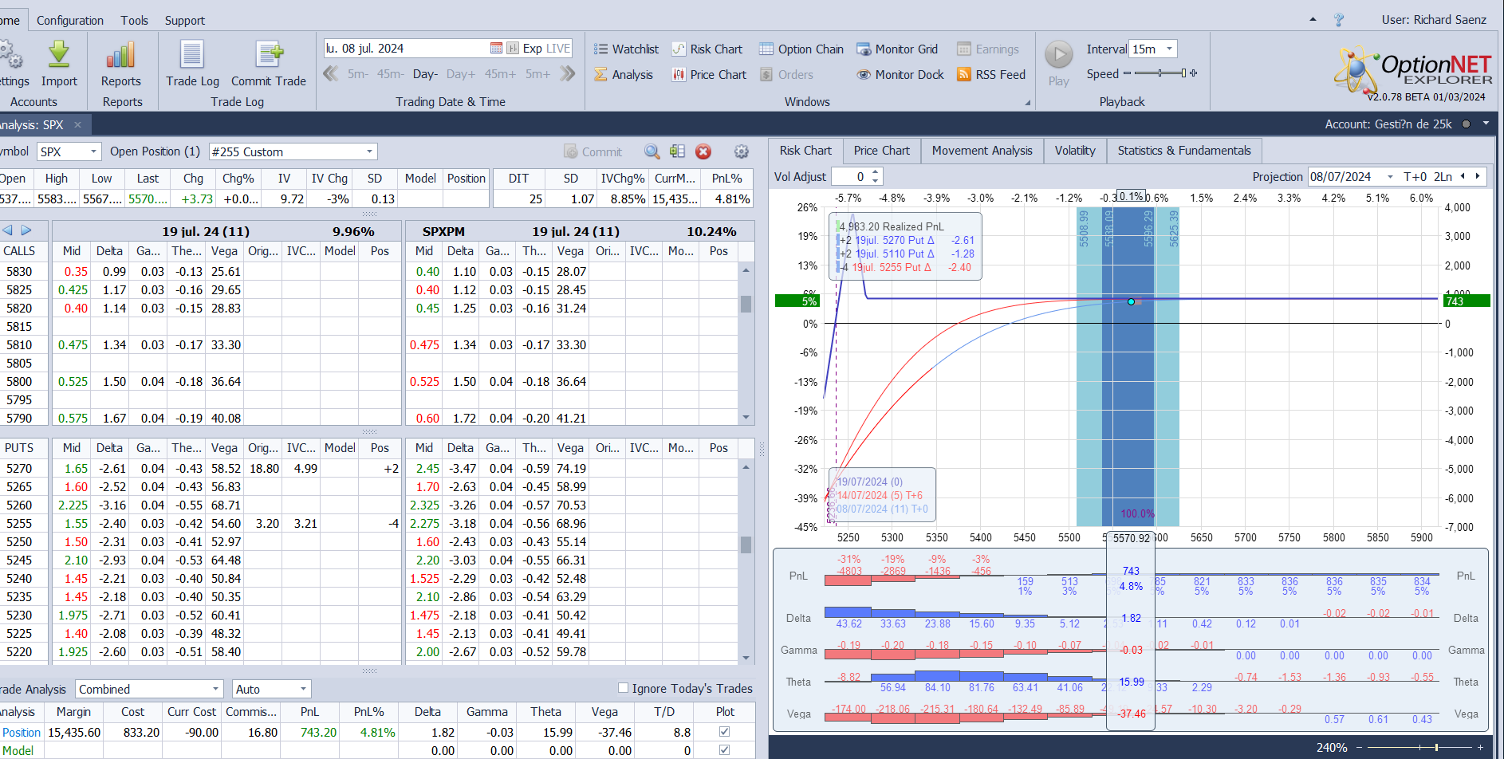Viewport: 1504px width, 759px height.
Task: Click the calls chain vertical scrollbar
Action: pyautogui.click(x=746, y=344)
